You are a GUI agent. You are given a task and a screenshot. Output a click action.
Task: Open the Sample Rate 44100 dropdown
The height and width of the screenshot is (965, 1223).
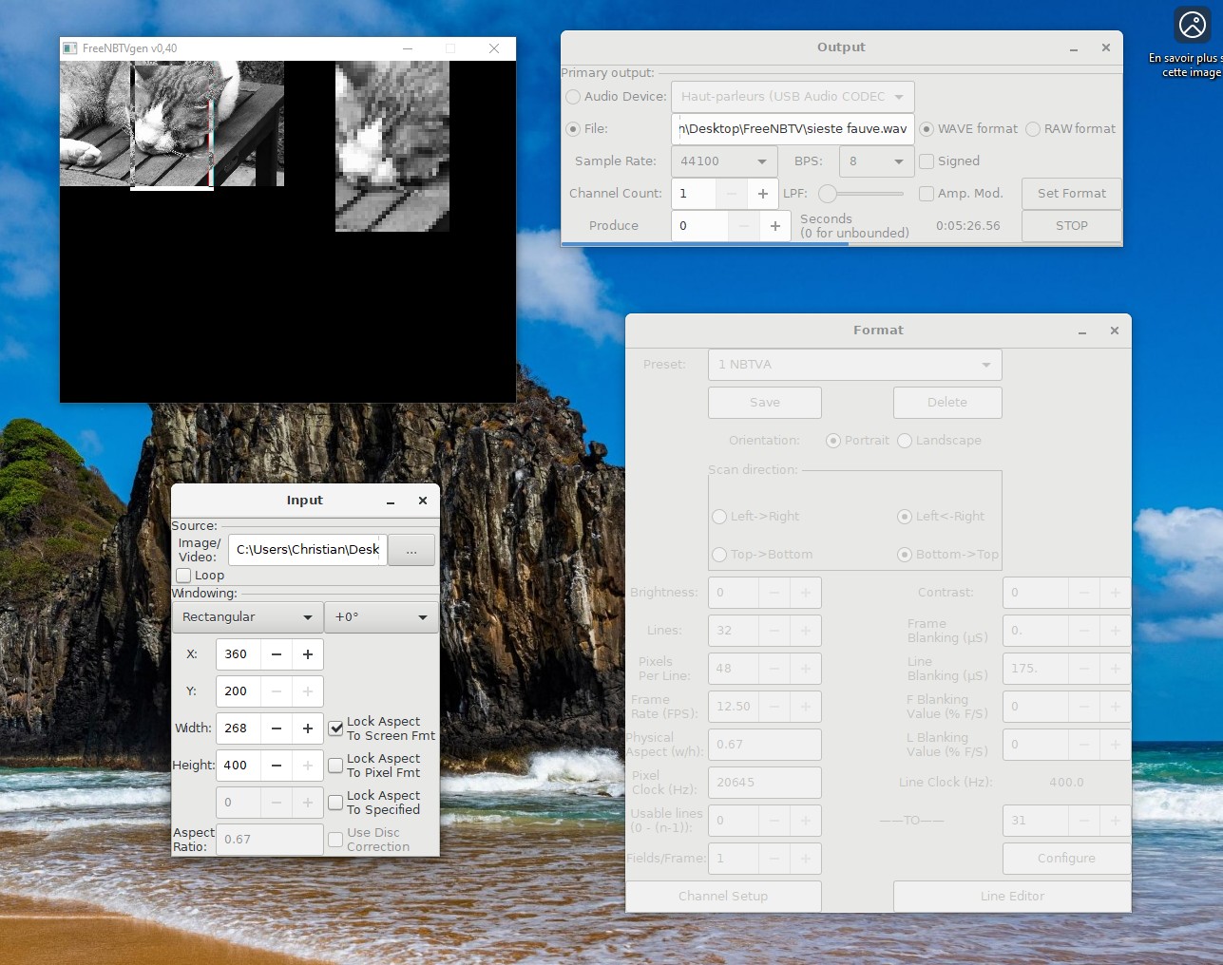(723, 161)
